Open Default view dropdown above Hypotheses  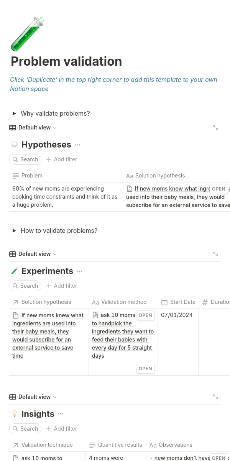34,128
